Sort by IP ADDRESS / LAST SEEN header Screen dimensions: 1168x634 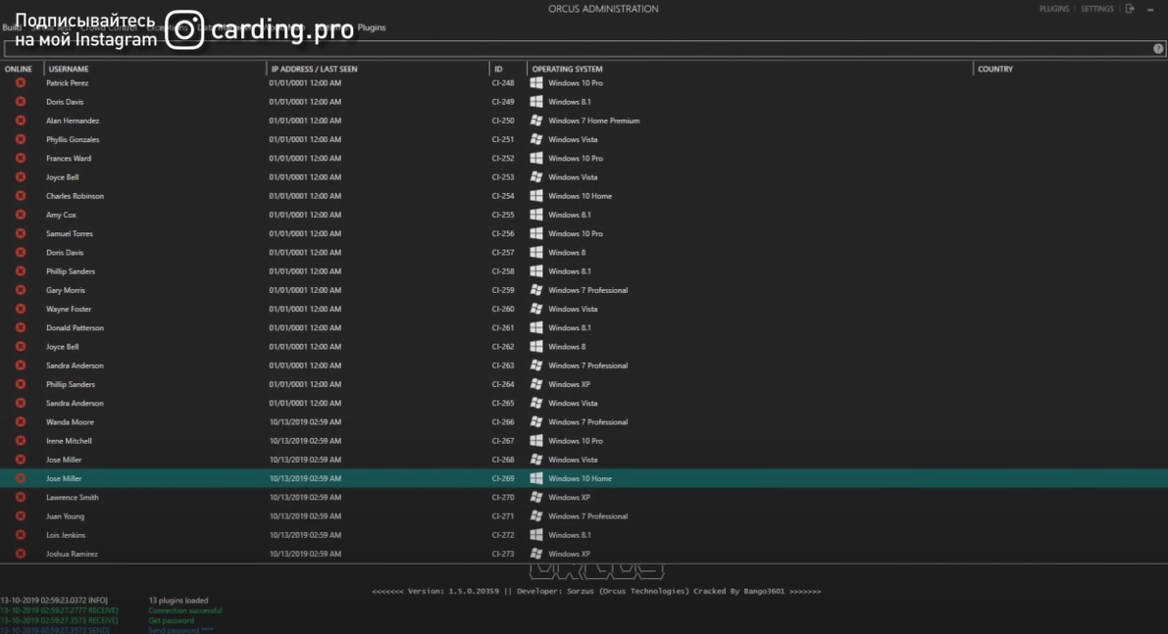[x=315, y=69]
